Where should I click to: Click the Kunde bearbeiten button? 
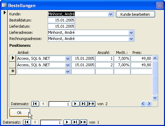135,14
